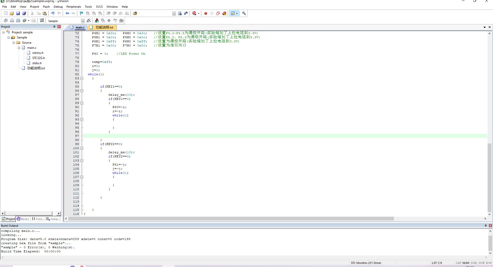Save the current file

tap(18, 13)
